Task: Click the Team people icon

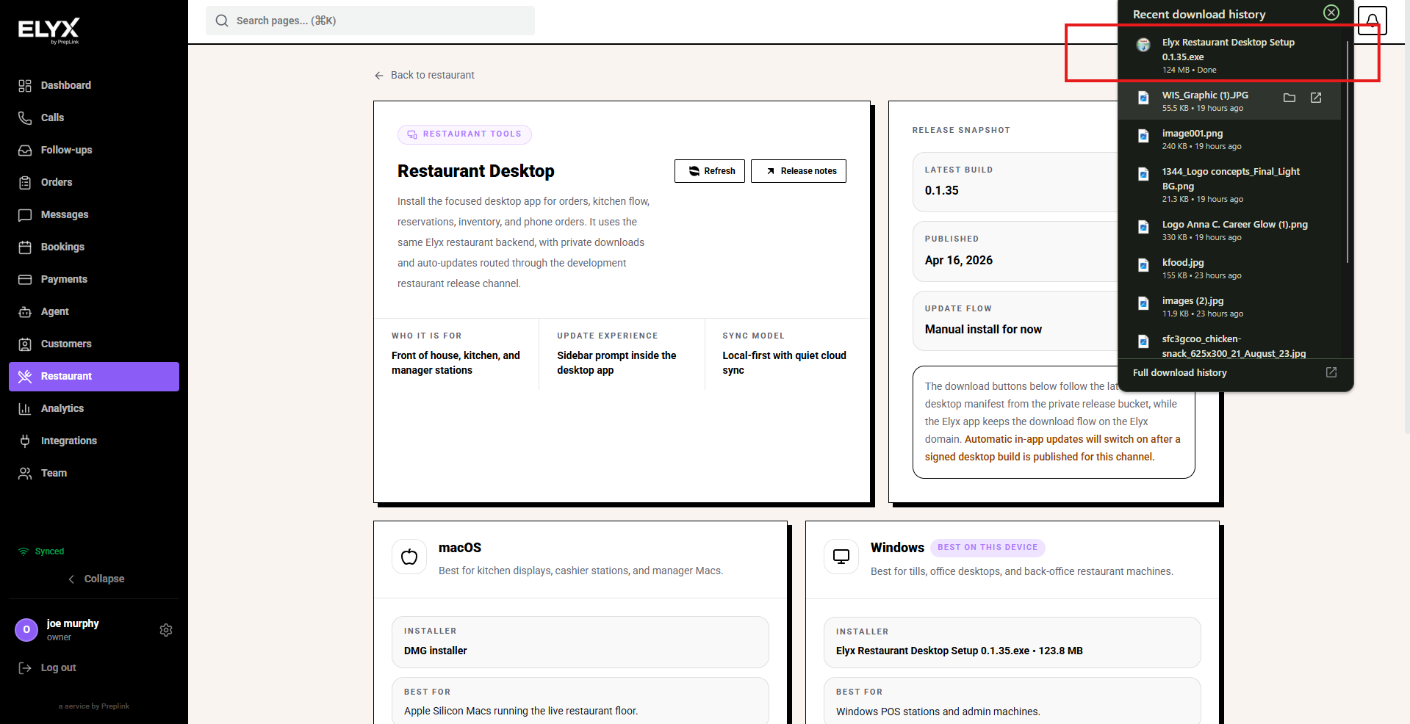Action: [x=25, y=474]
